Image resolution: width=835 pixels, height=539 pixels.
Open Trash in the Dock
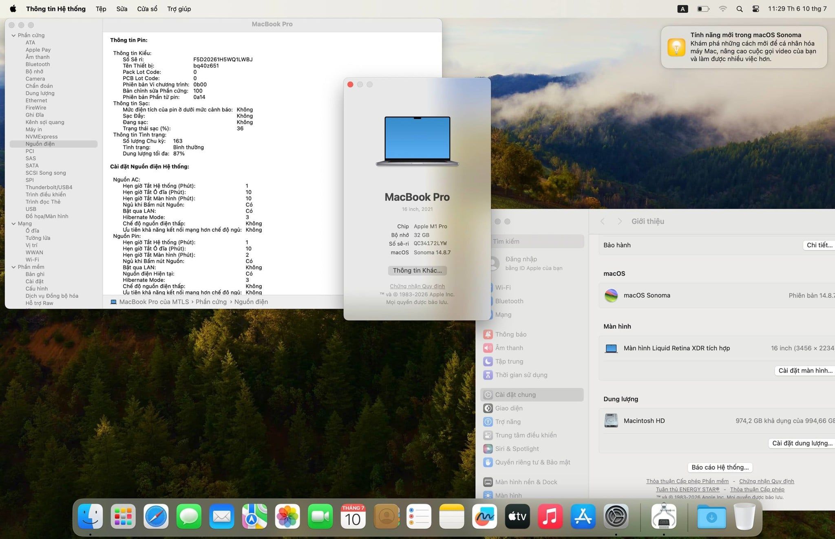tap(744, 516)
